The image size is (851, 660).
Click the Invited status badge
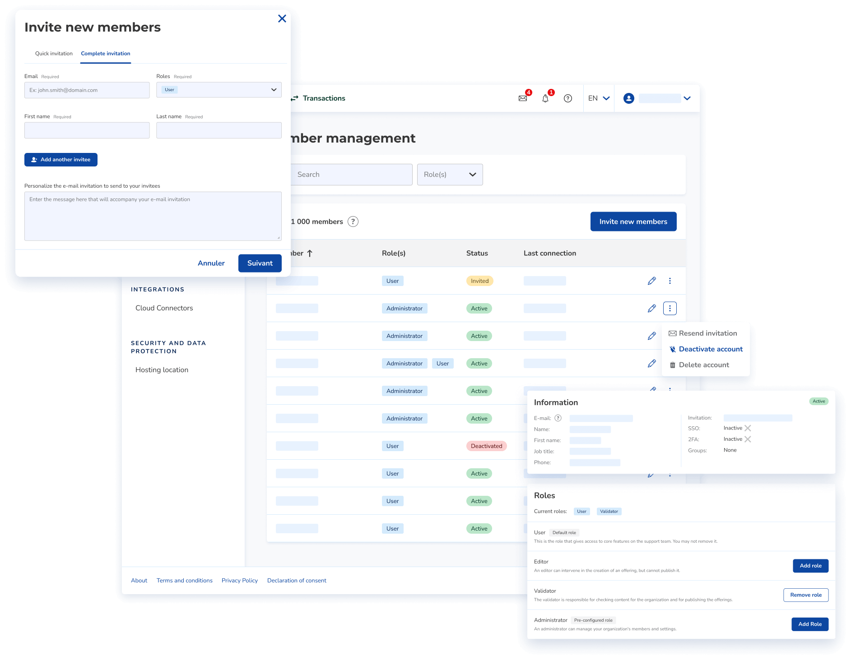(x=479, y=281)
